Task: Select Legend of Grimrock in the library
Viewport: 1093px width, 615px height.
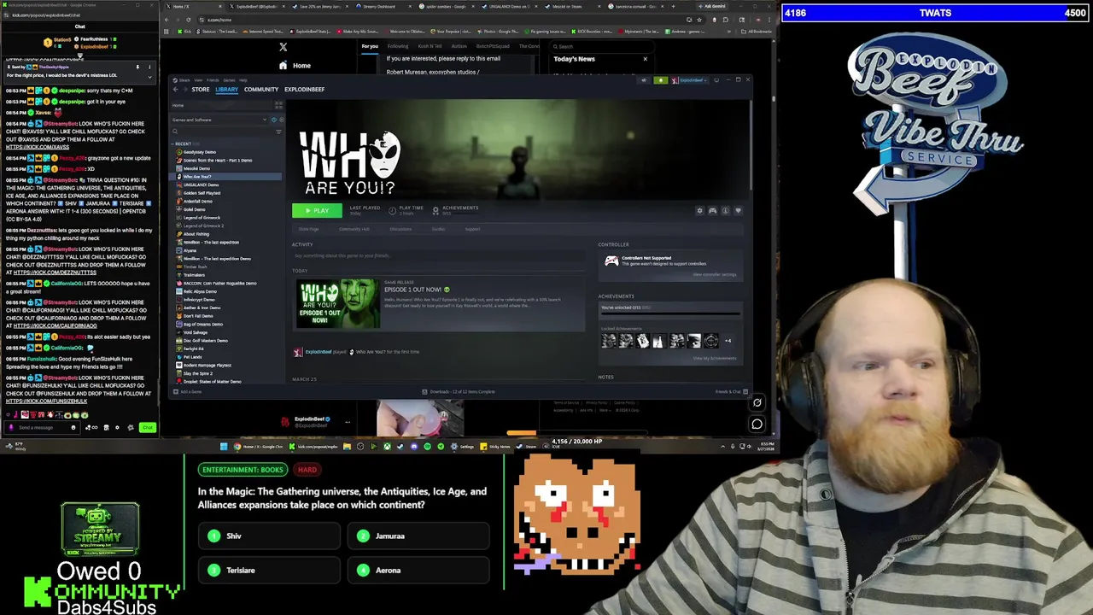Action: click(202, 218)
